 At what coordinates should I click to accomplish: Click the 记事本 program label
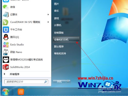(14, 15)
